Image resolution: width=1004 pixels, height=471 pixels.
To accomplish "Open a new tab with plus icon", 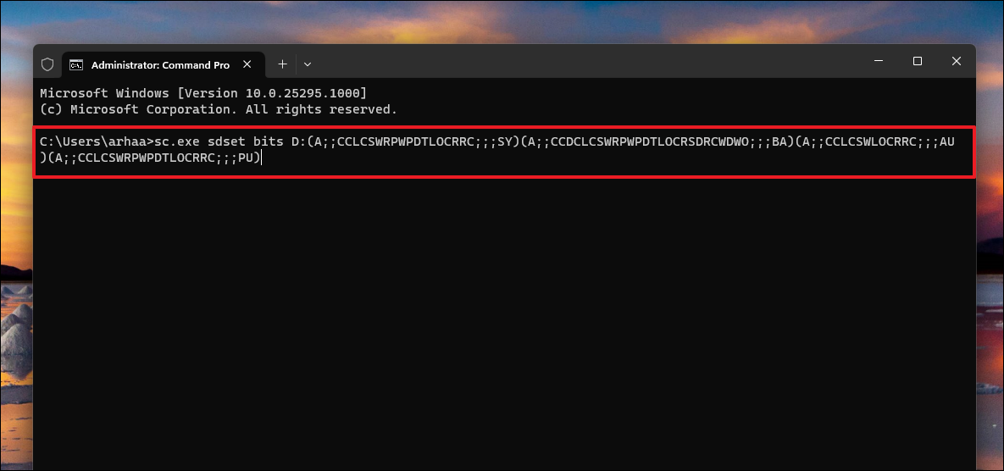I will pyautogui.click(x=282, y=64).
